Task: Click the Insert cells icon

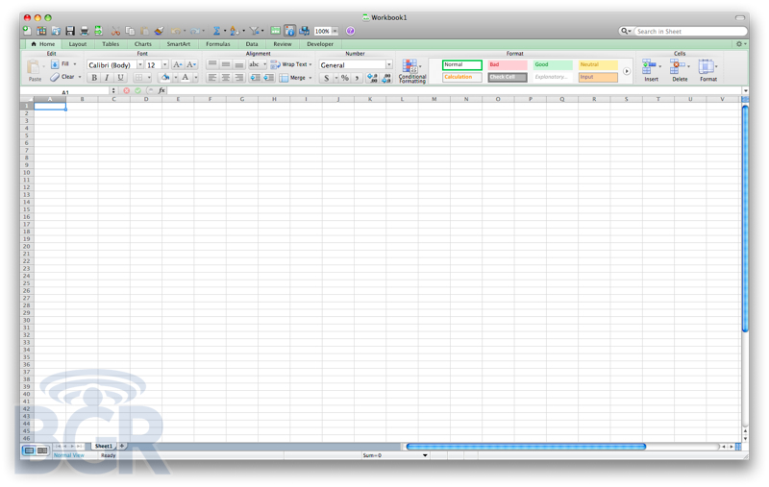Action: pos(651,69)
